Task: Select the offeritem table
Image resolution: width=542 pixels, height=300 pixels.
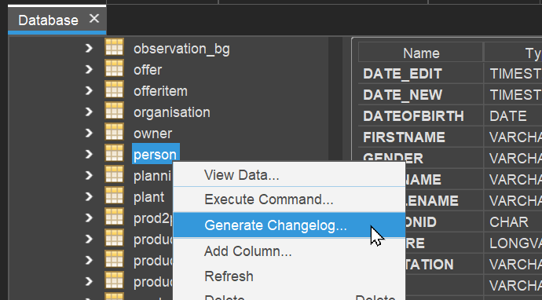Action: pos(160,91)
